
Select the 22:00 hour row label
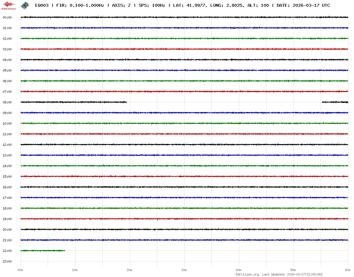[7, 251]
